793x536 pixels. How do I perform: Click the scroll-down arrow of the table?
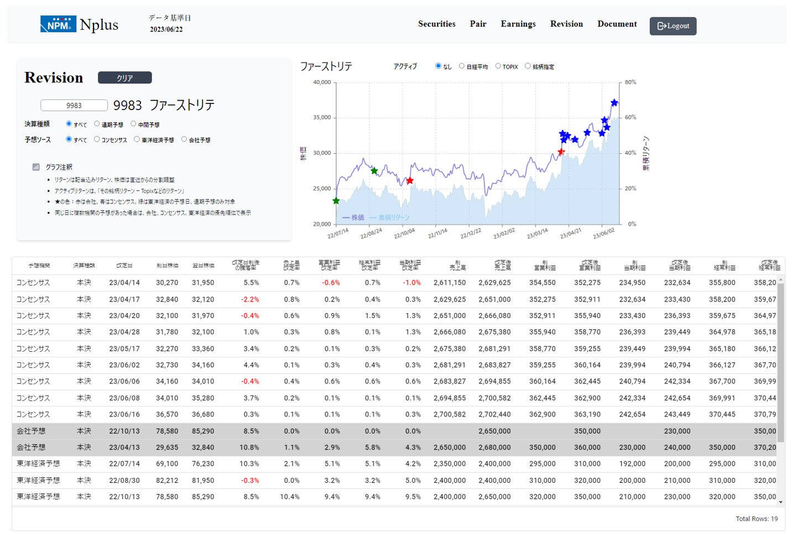click(x=781, y=502)
